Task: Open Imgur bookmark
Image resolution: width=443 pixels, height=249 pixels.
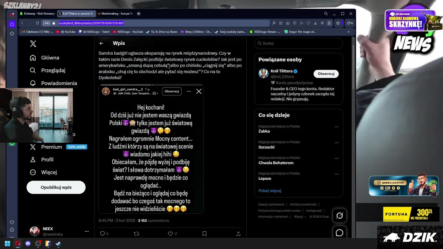Action: (x=300, y=32)
